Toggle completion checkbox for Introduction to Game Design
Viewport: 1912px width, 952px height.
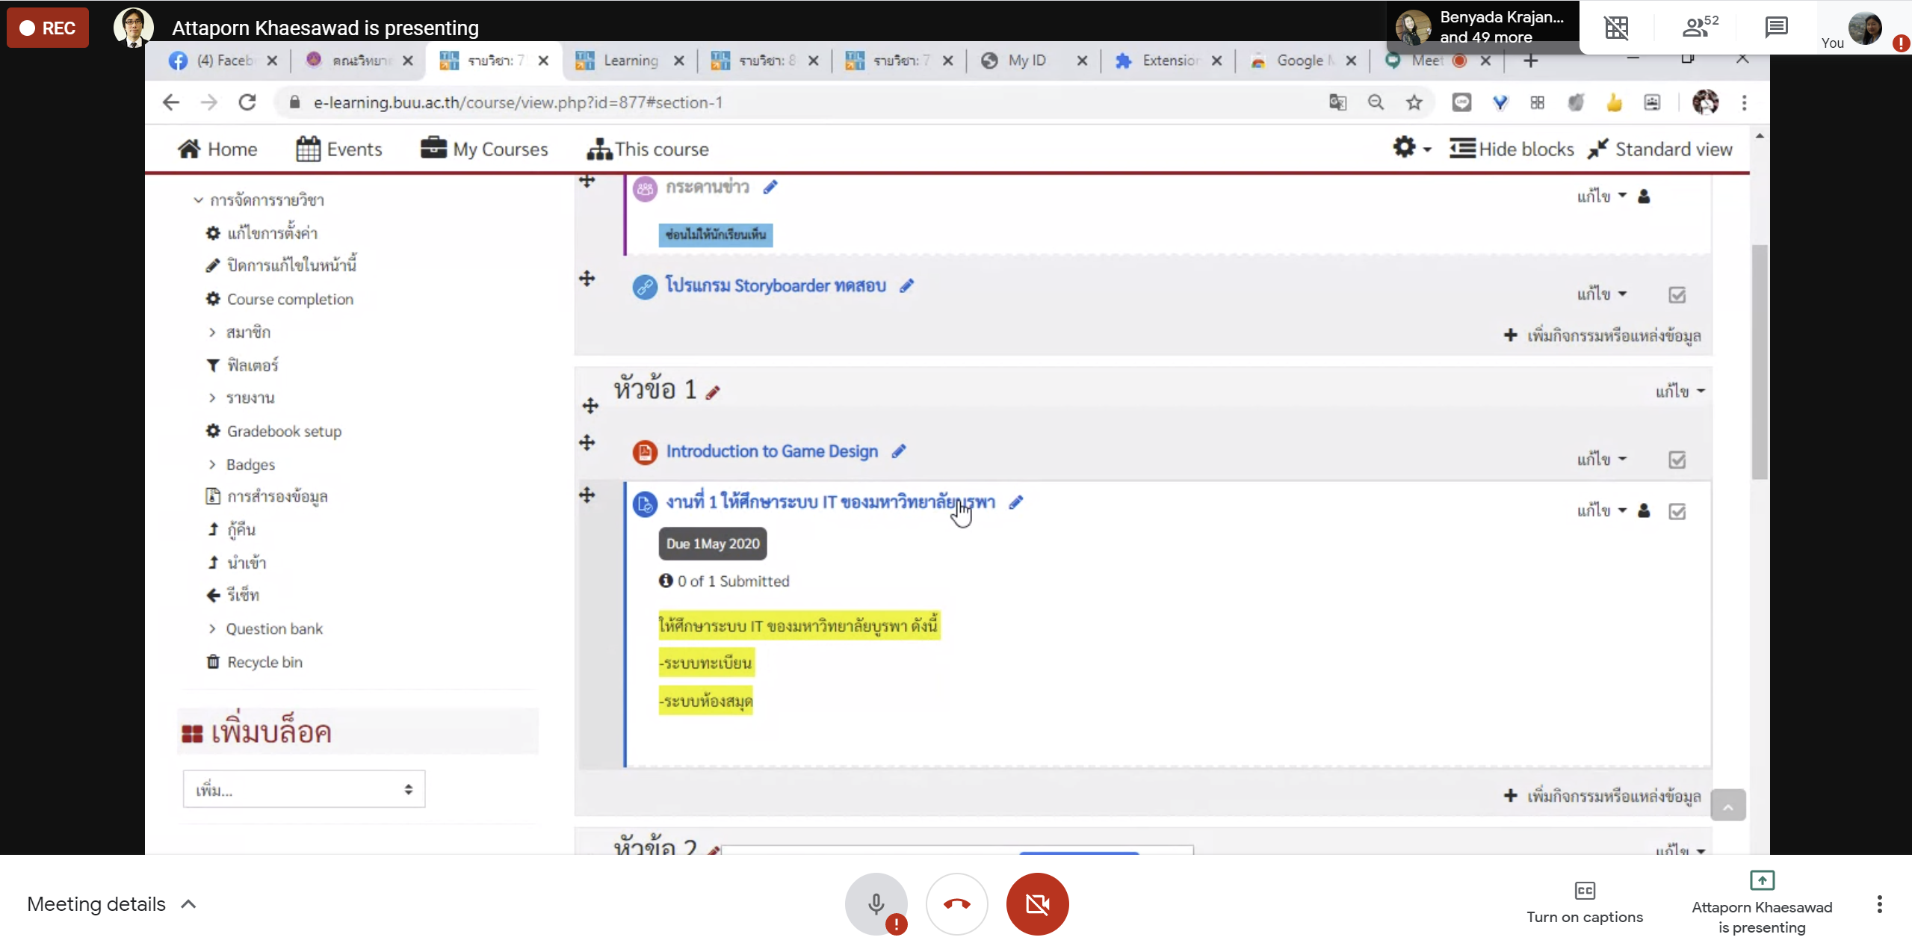point(1677,460)
